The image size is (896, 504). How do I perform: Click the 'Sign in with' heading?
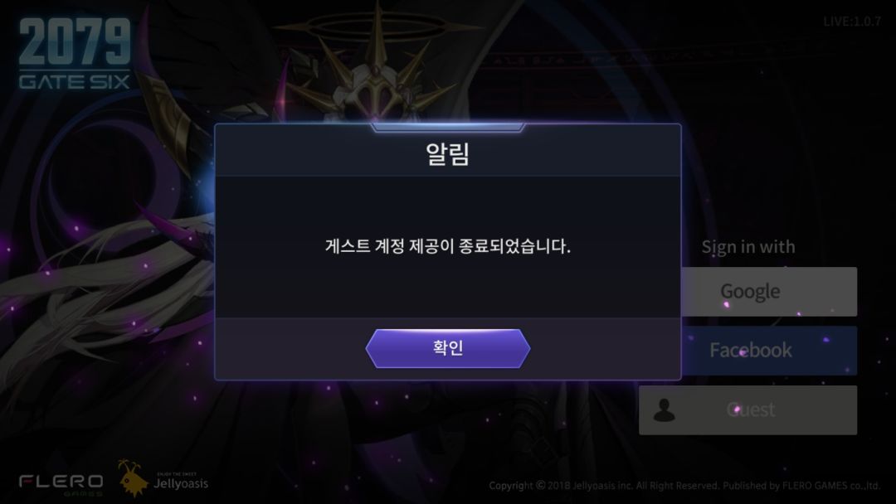point(748,246)
